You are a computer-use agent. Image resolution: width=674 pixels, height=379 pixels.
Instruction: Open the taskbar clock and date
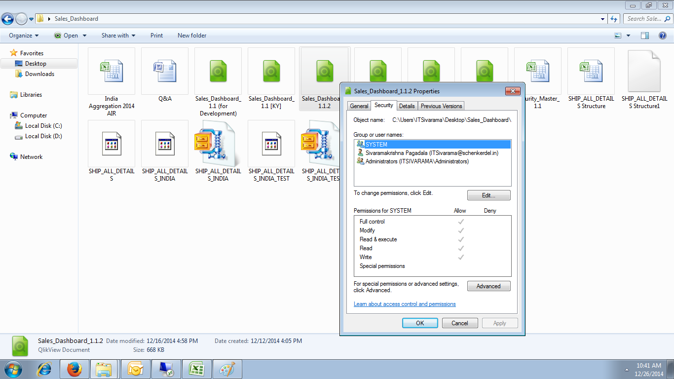(648, 370)
